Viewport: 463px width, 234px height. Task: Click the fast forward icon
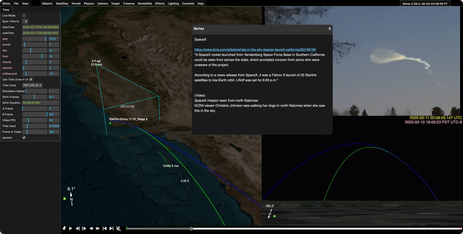coord(98,229)
